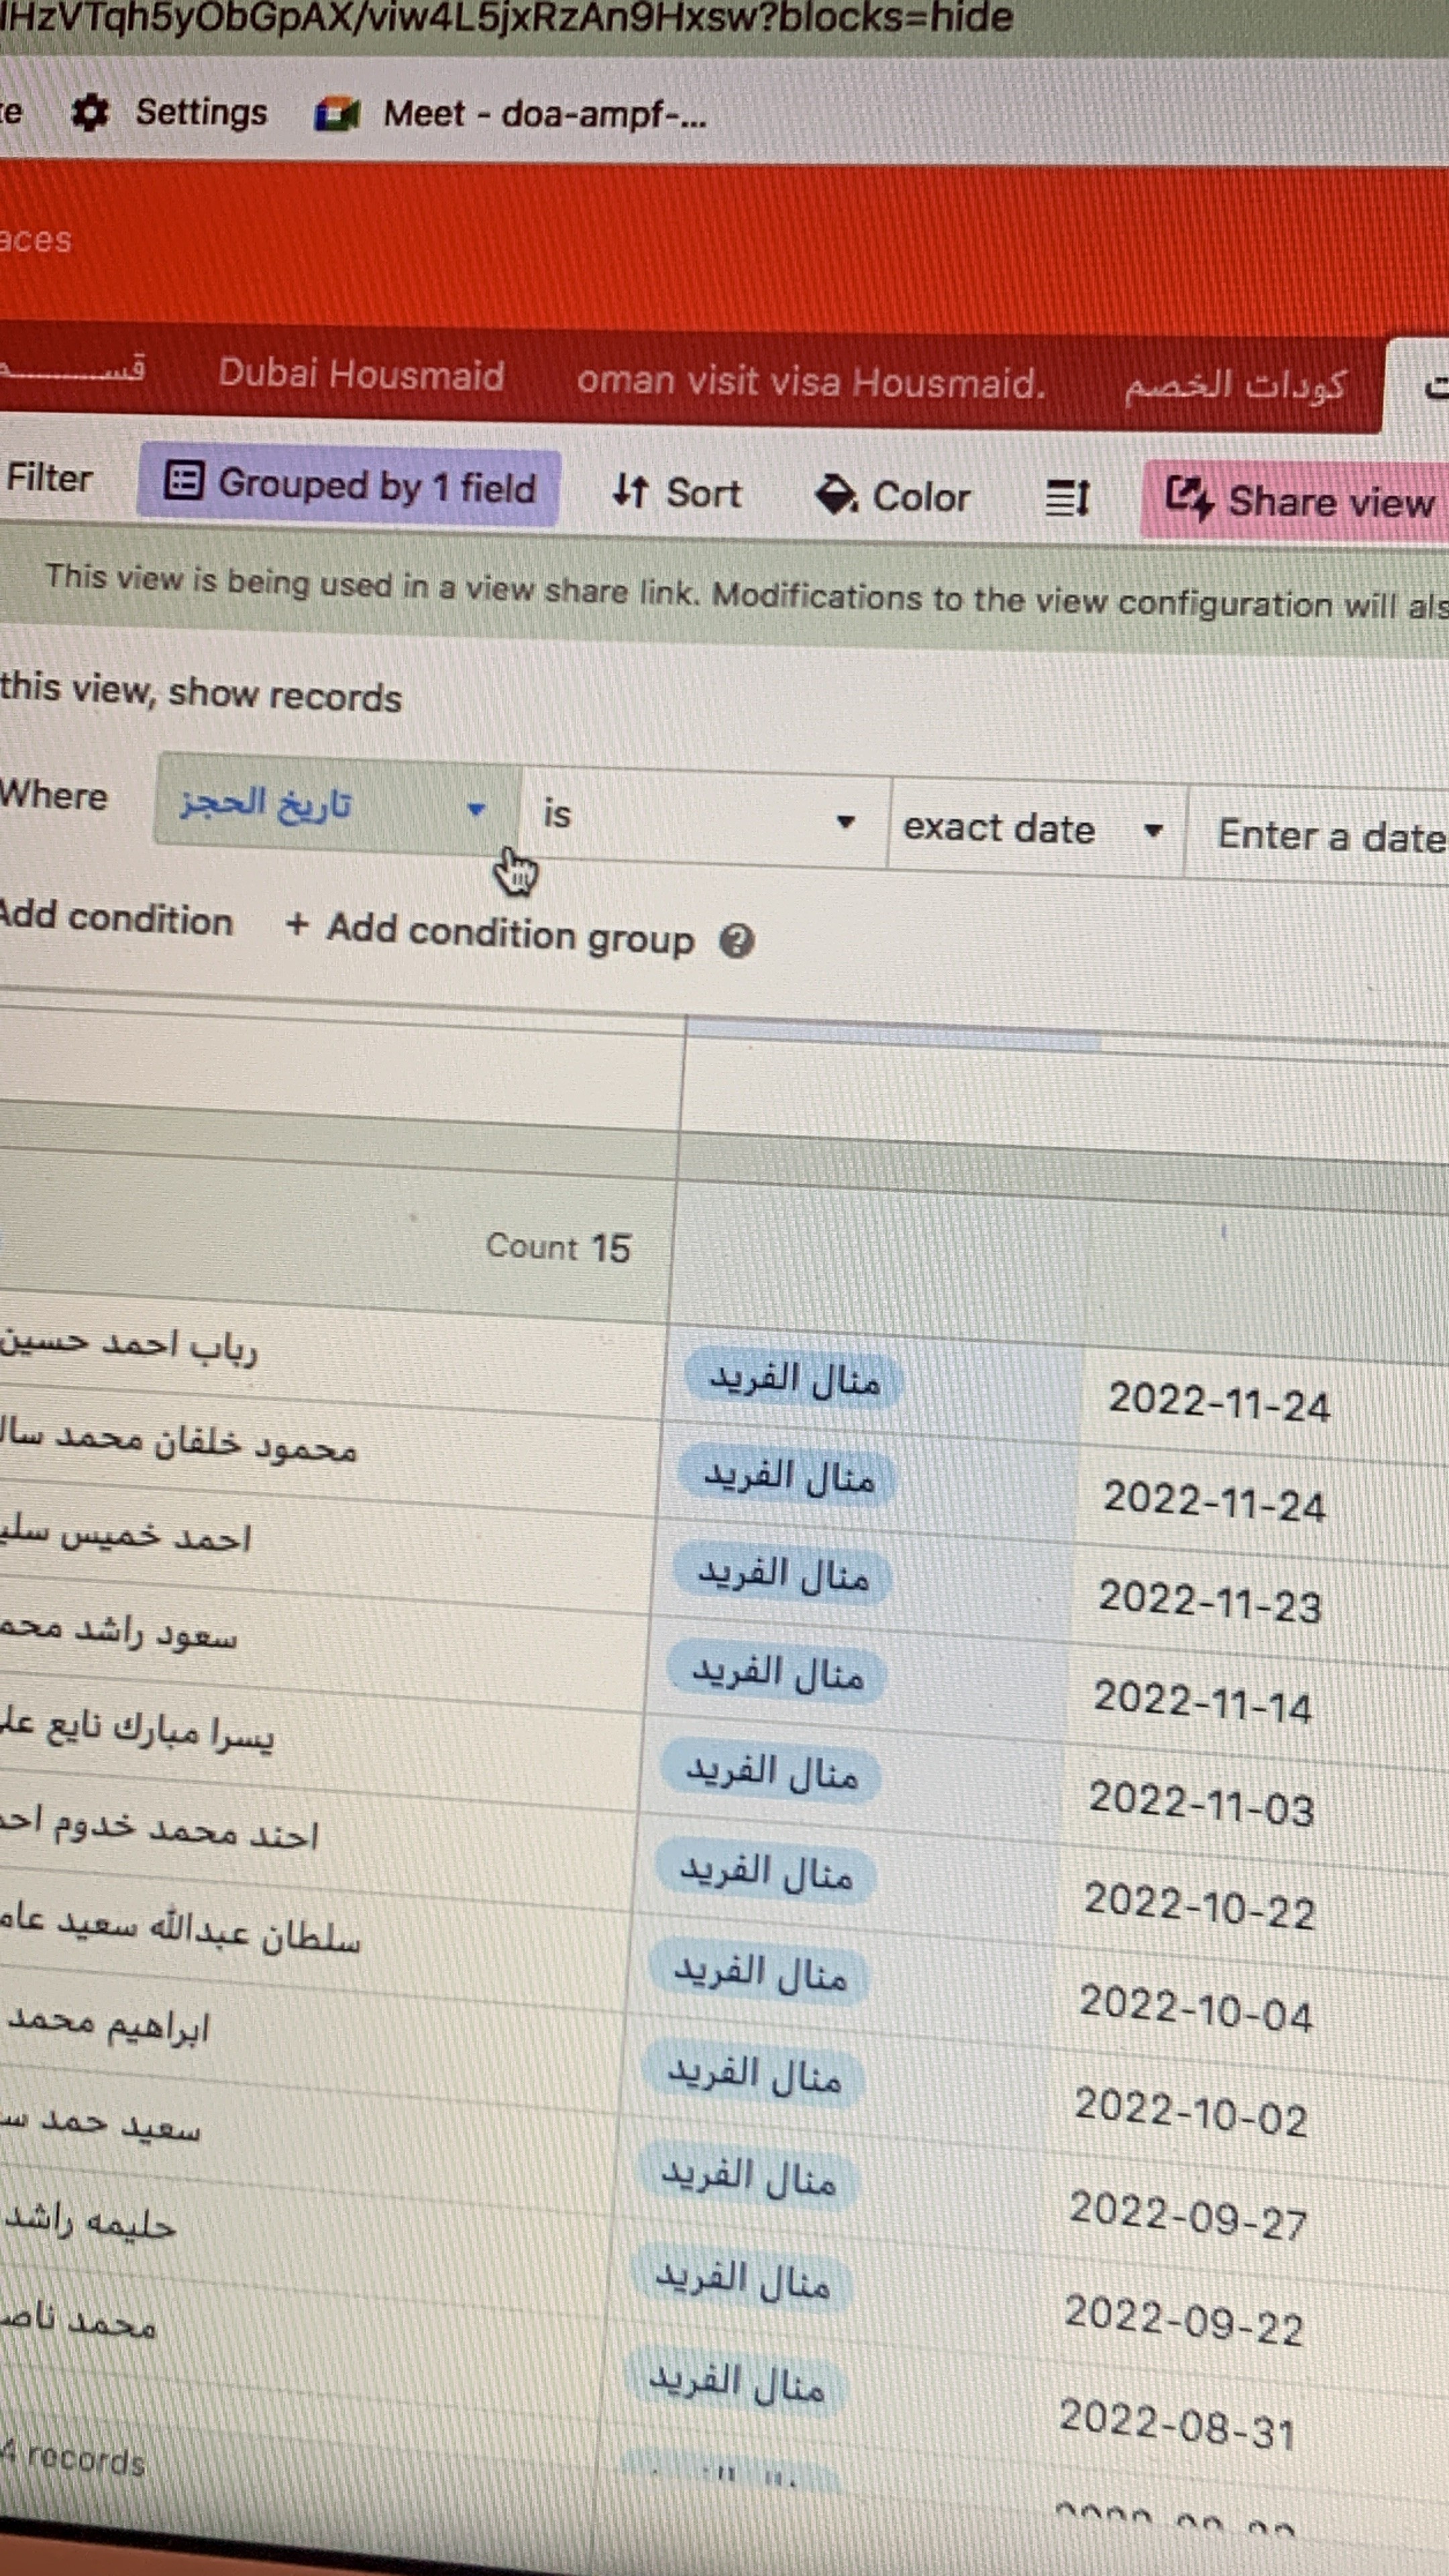Select the 2022-11-23 date cell

point(1209,1601)
